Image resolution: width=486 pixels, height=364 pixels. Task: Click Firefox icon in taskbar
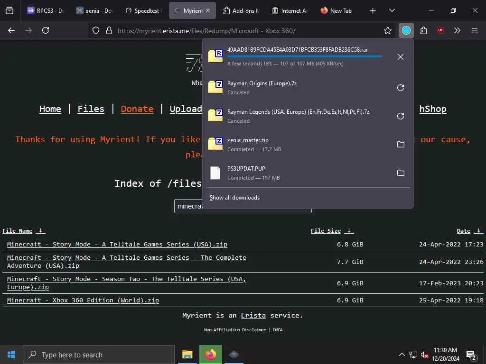pos(210,355)
